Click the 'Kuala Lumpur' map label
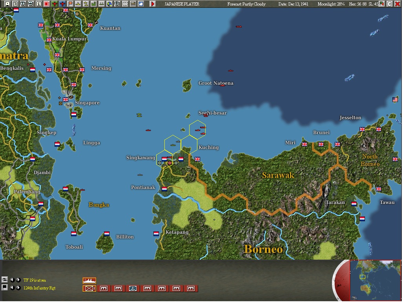Viewport: 403px width, 302px height. [x=69, y=39]
